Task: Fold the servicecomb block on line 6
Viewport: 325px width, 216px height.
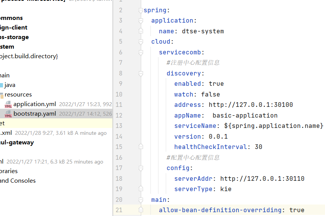Action: pyautogui.click(x=141, y=52)
